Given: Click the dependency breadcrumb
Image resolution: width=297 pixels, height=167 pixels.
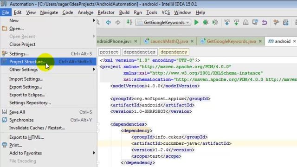Looking at the screenshot, I should pos(174,52).
